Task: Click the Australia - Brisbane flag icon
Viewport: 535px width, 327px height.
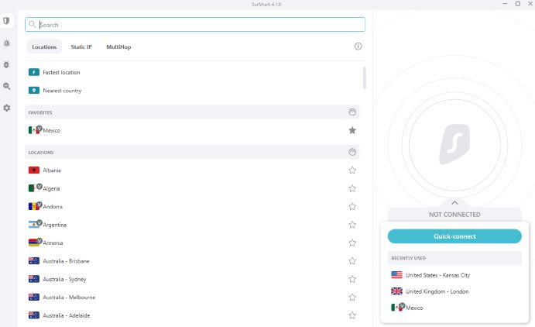Action: tap(34, 261)
